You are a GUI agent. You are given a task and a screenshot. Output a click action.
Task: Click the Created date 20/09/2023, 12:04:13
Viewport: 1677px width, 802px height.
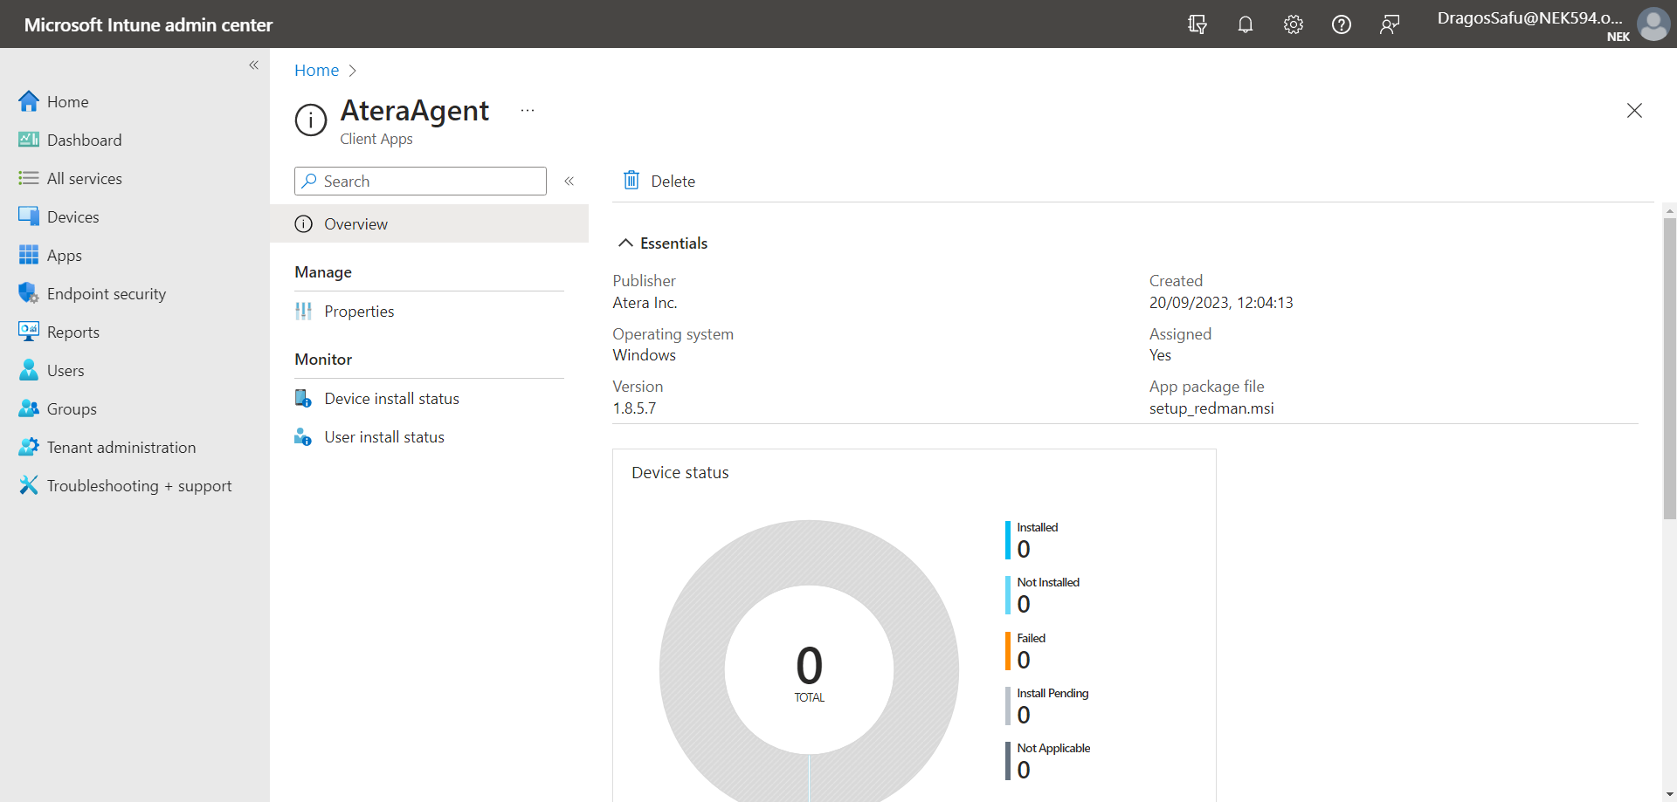1221,303
